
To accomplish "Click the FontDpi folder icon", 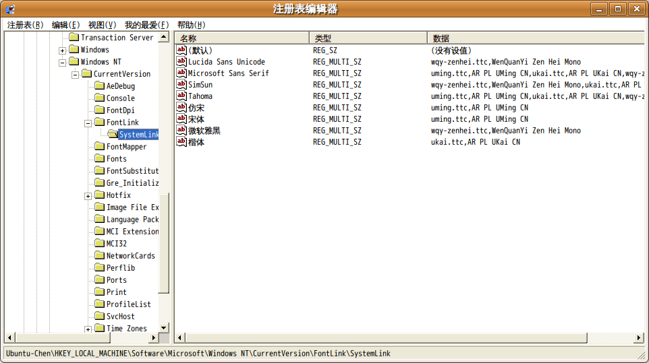I will click(x=99, y=110).
